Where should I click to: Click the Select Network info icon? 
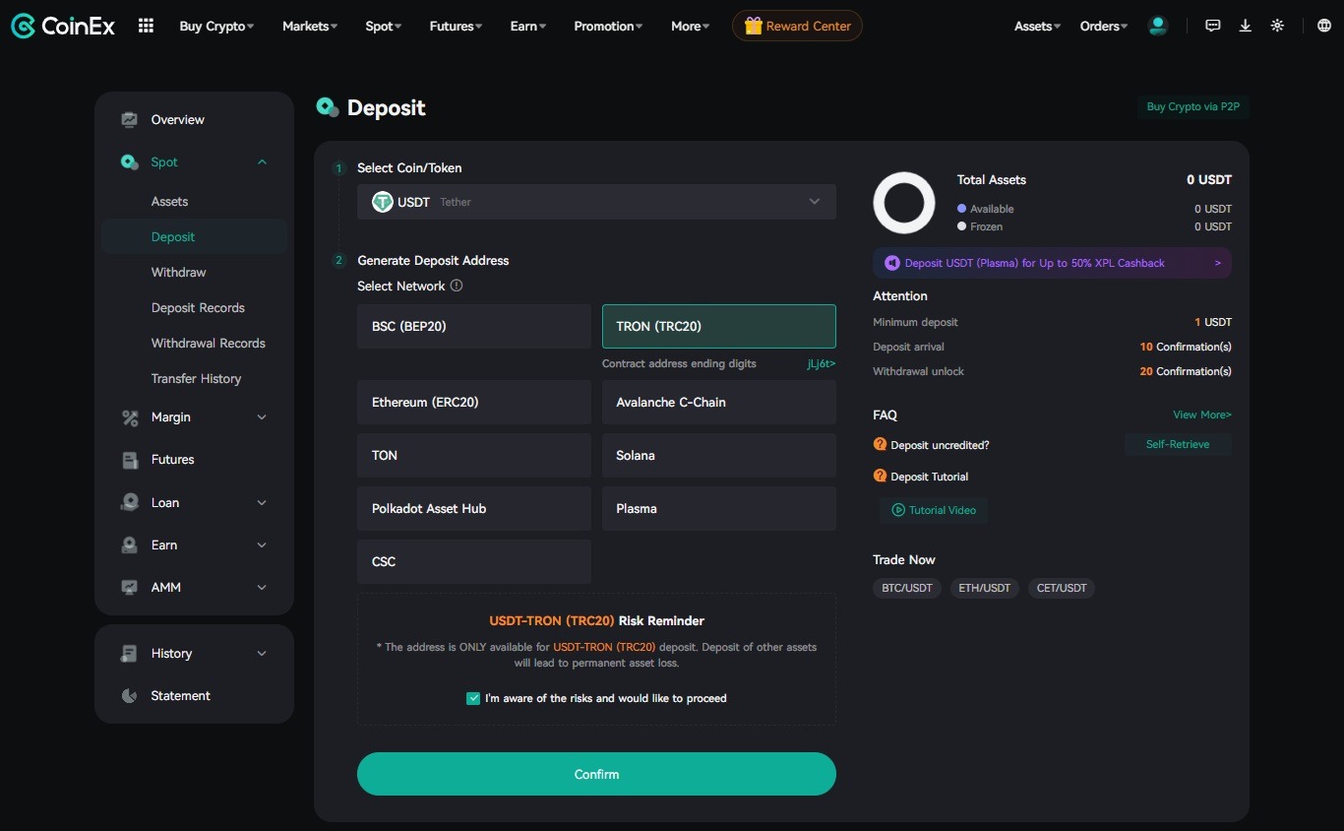point(457,287)
